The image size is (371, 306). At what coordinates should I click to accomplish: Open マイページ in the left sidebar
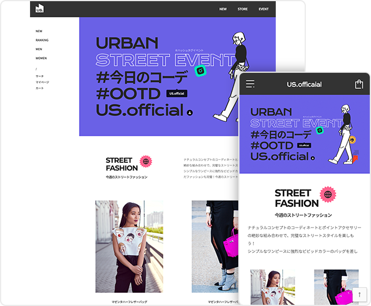coord(42,82)
